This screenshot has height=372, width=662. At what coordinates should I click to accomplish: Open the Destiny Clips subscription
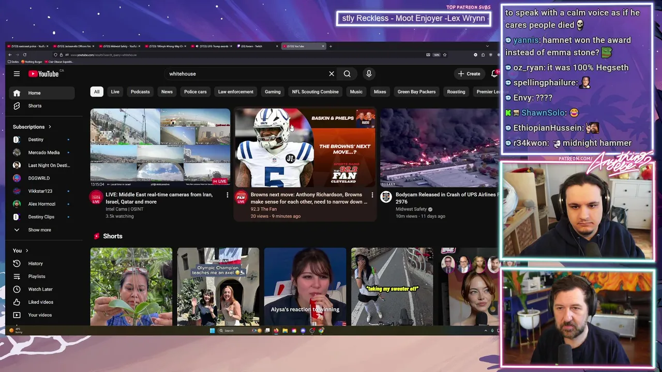tap(41, 217)
